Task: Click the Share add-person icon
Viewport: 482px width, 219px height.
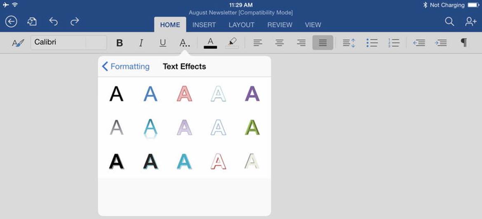Action: (470, 21)
